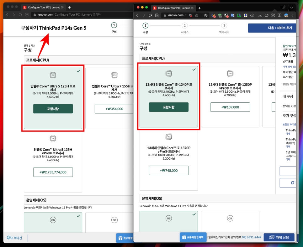
Task: Open a new tab in the front window
Action: 199,8
